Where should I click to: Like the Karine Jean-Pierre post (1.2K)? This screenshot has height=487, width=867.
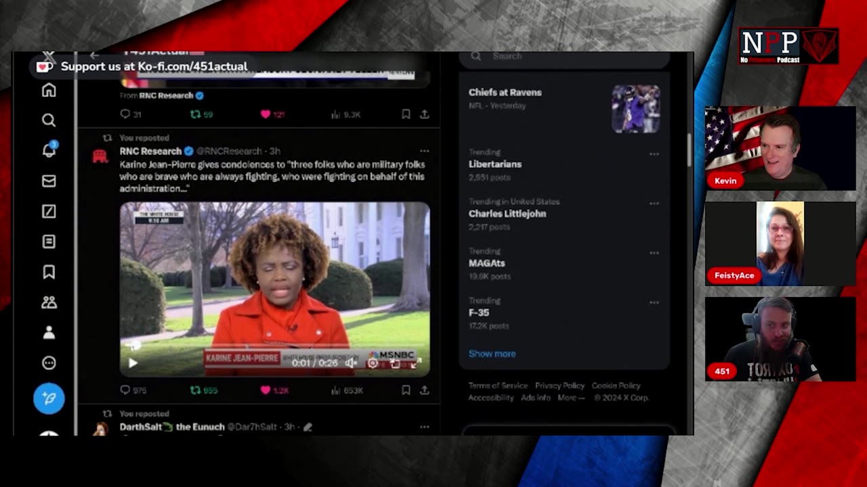[x=274, y=390]
